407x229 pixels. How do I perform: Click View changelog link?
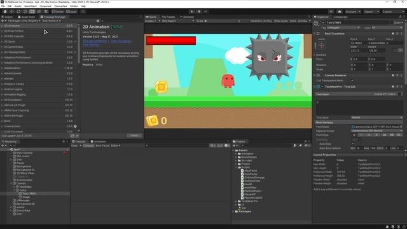click(x=120, y=41)
